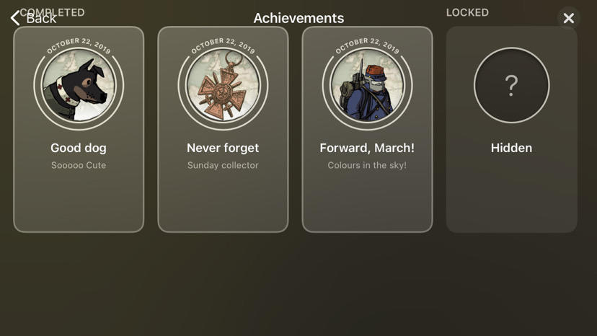The height and width of the screenshot is (336, 597).
Task: Select the LOCKED section header
Action: pyautogui.click(x=467, y=12)
